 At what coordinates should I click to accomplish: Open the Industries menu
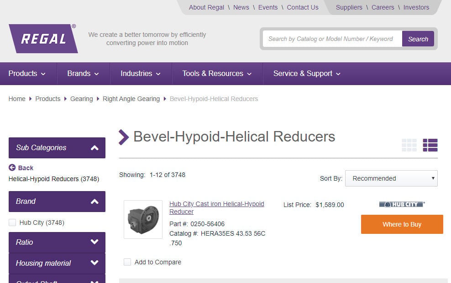click(141, 74)
